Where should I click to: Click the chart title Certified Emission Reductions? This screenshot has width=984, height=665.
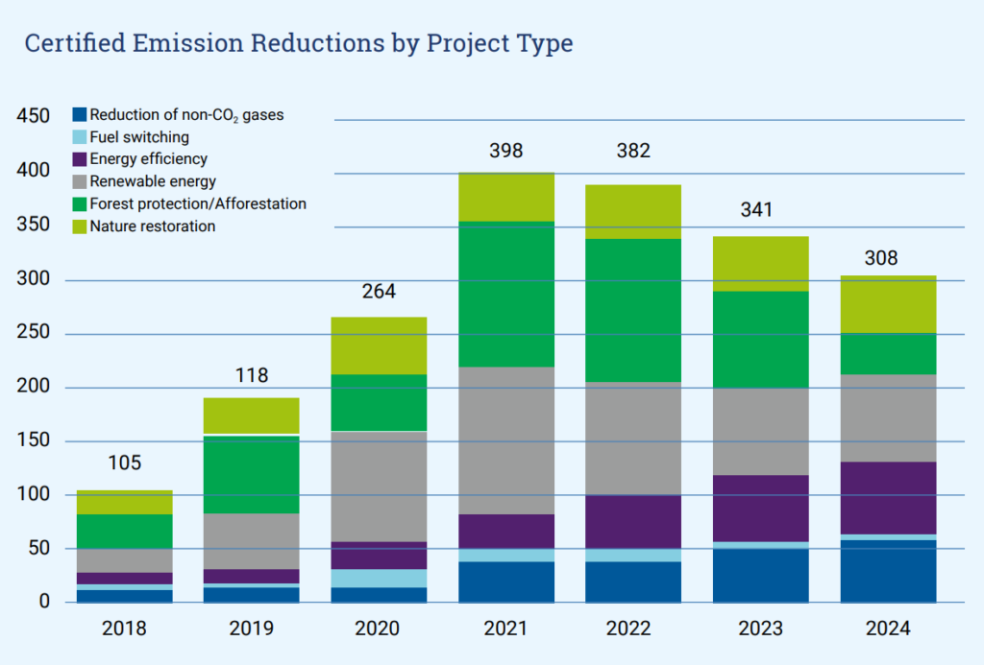pyautogui.click(x=298, y=44)
